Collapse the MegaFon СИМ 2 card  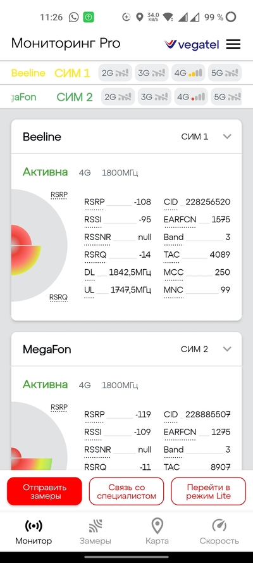(227, 349)
